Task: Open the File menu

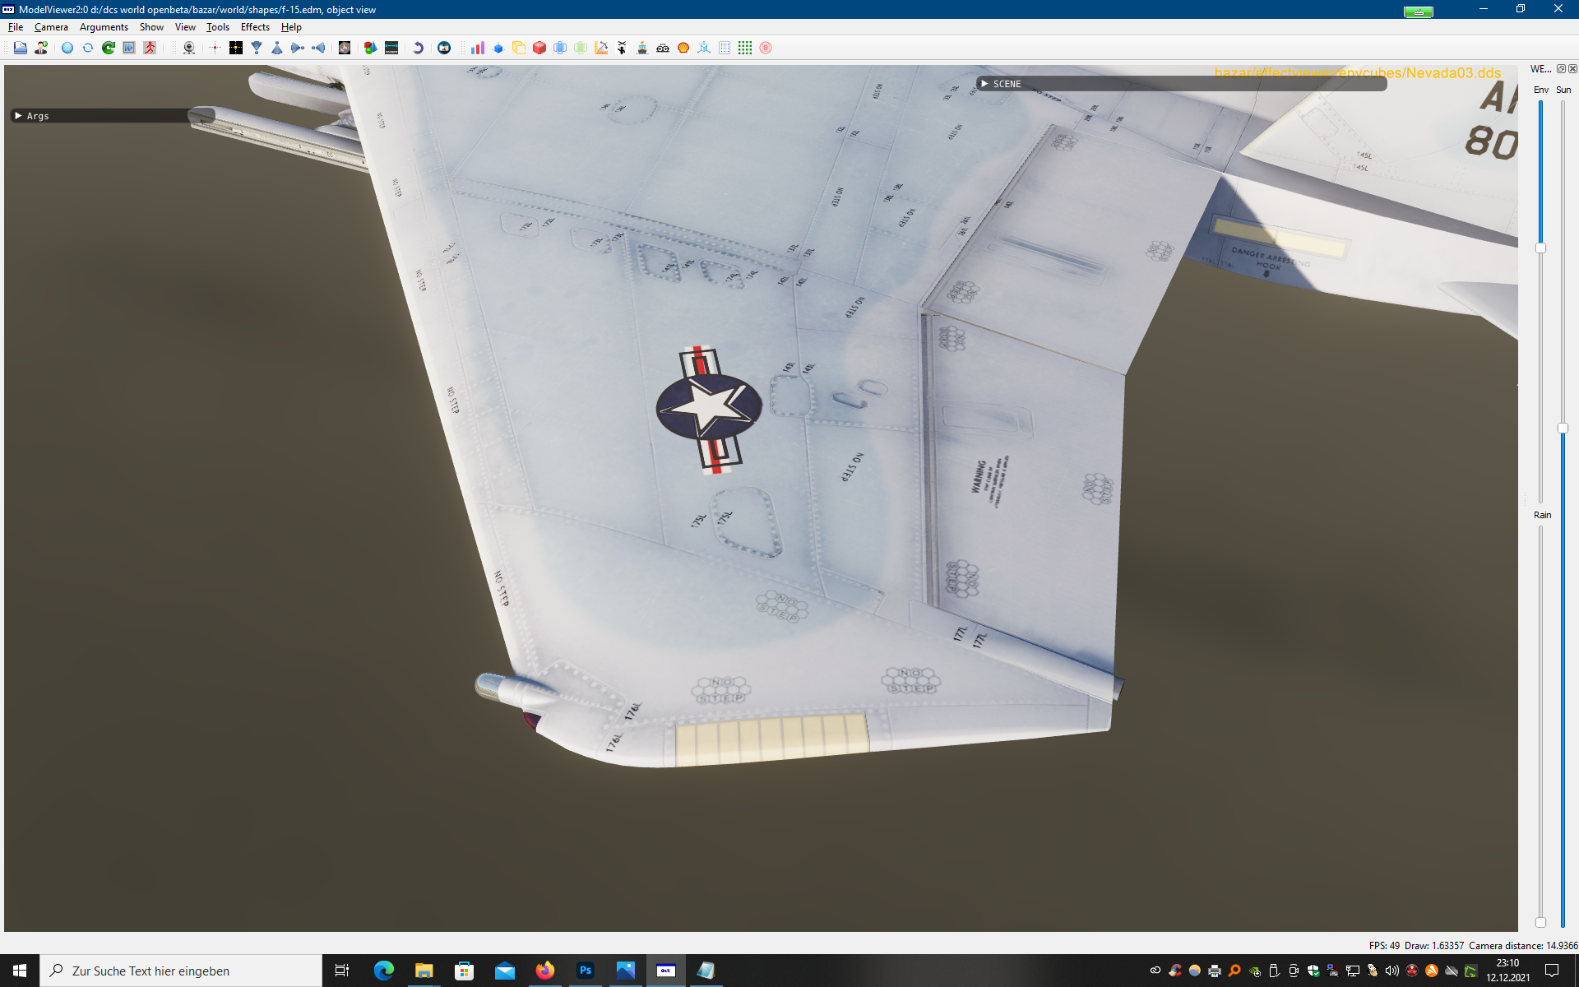Action: pyautogui.click(x=16, y=27)
